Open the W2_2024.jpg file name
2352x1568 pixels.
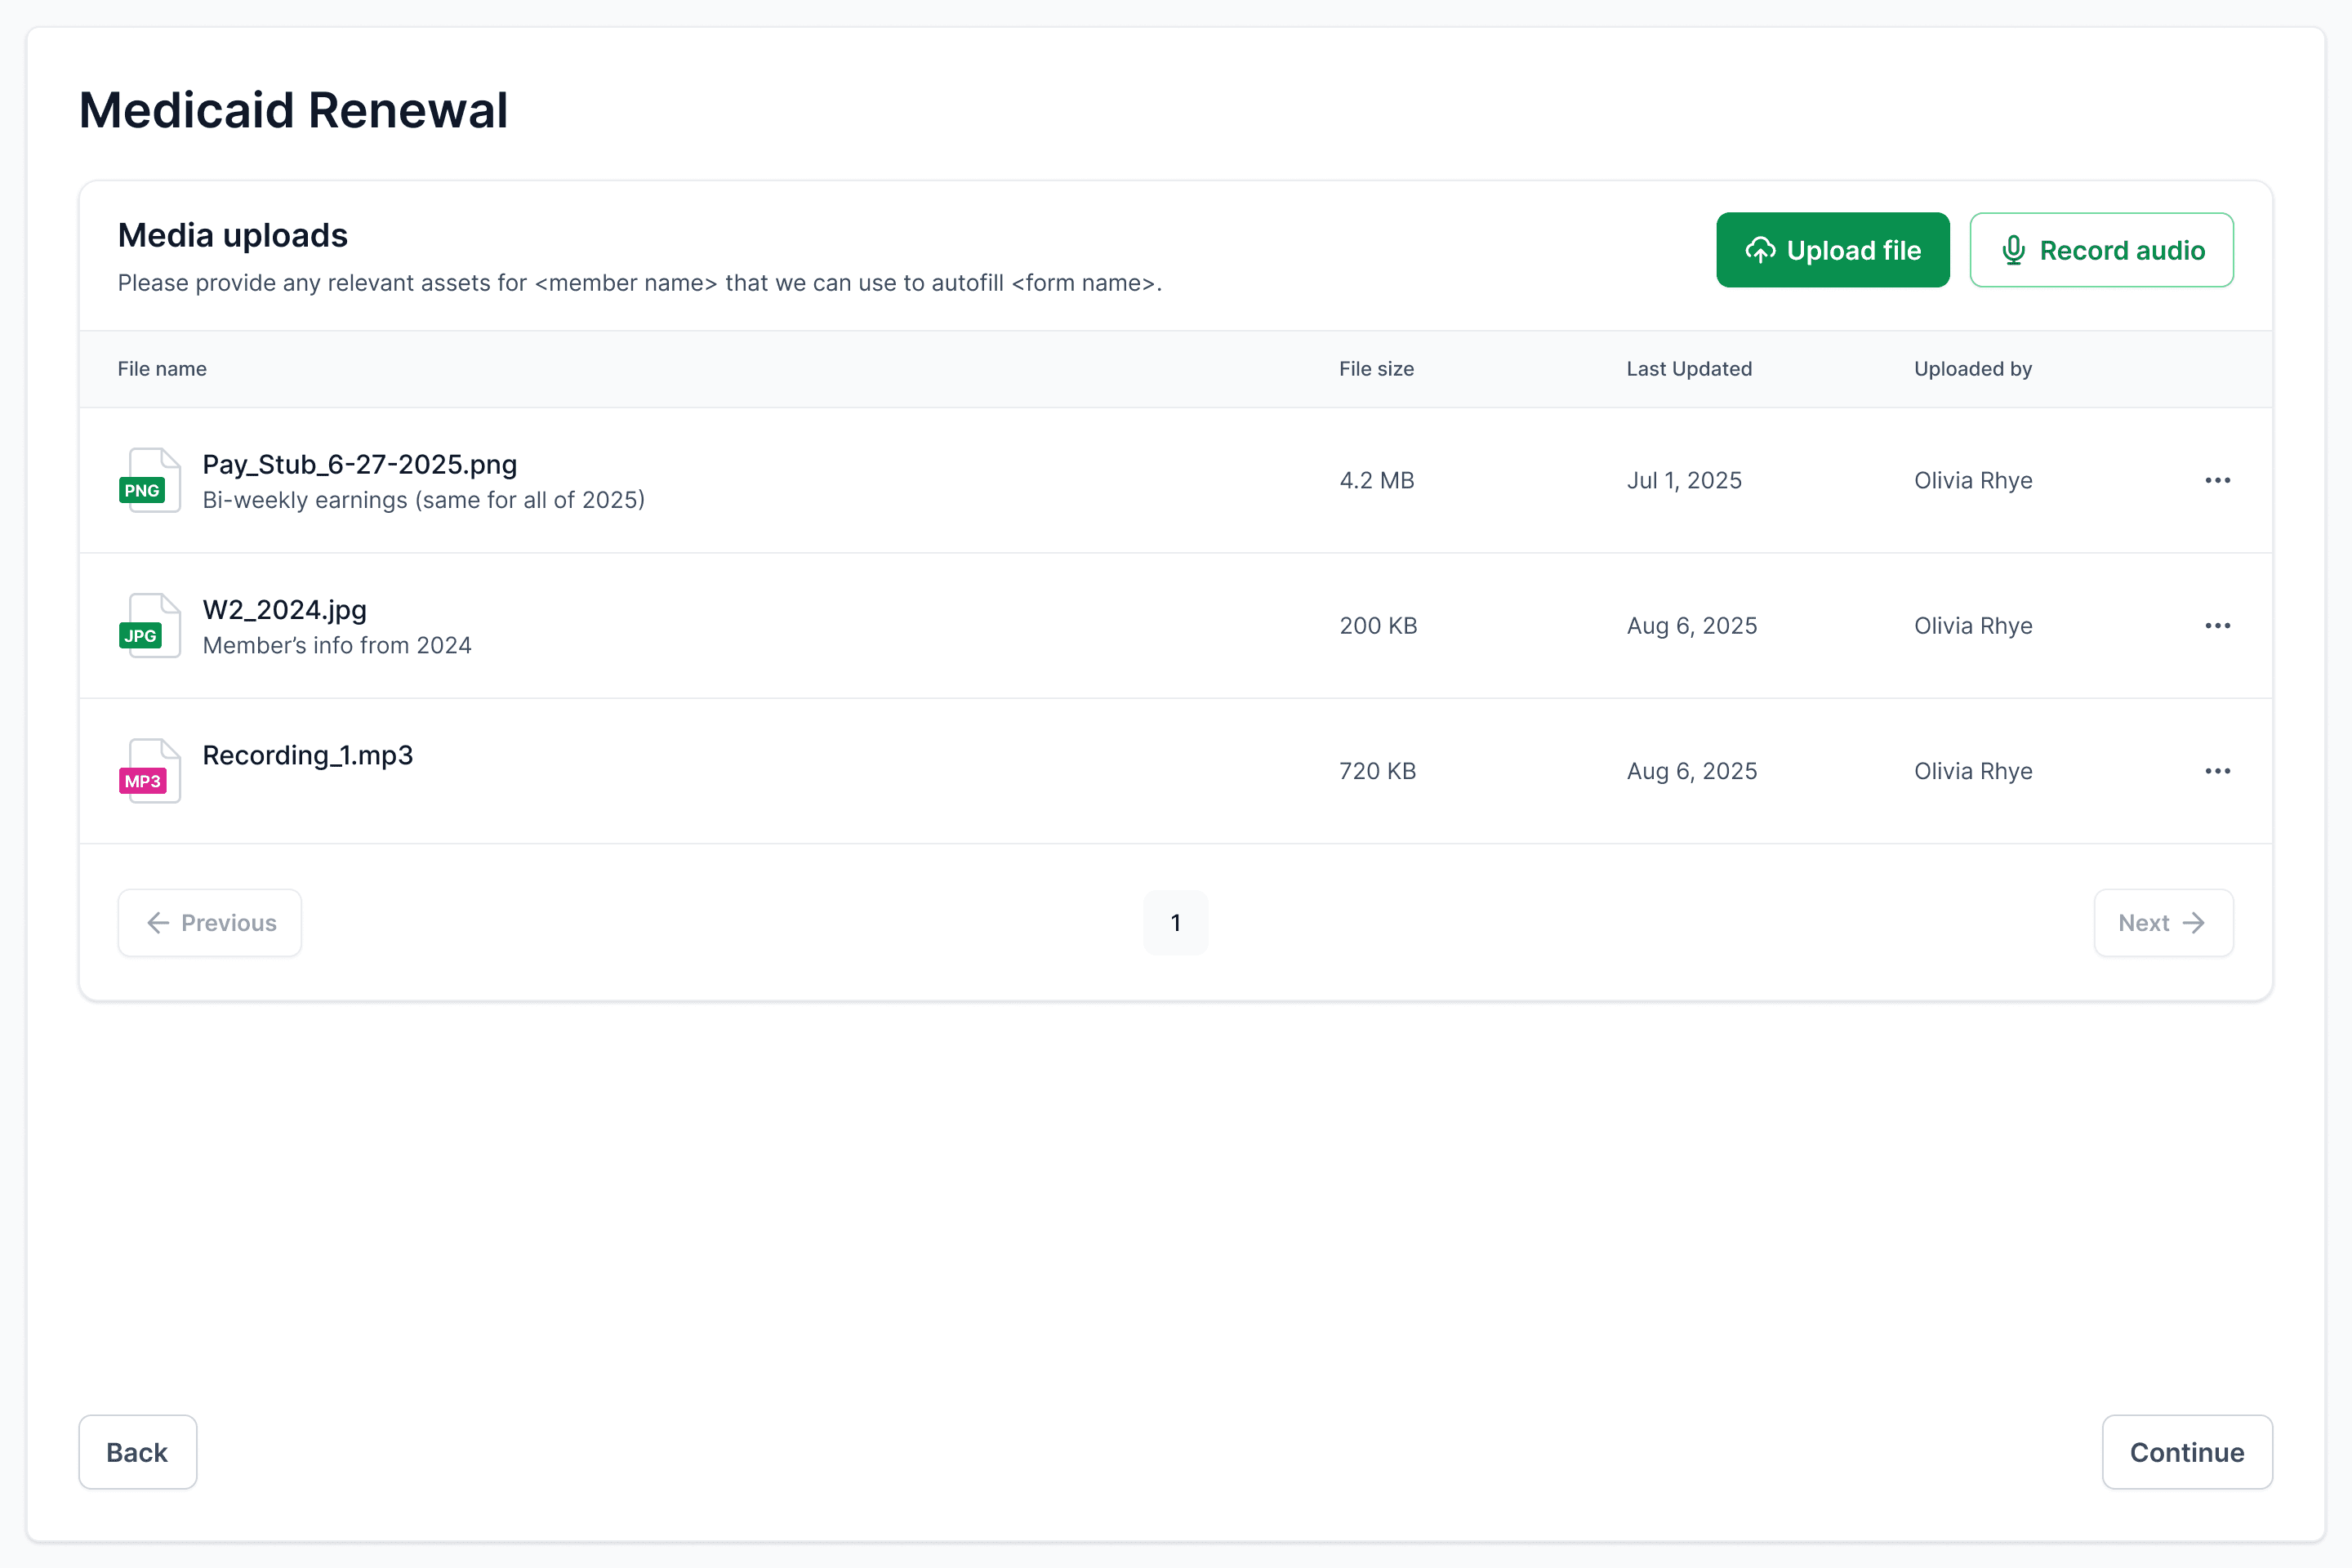click(x=284, y=610)
